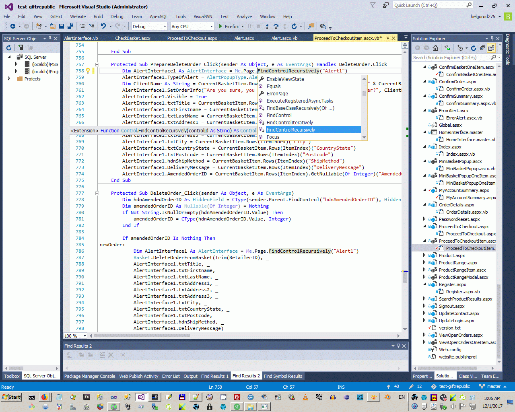Toggle auto-hide pin on Find Results panel
This screenshot has height=412, width=515.
[399, 346]
